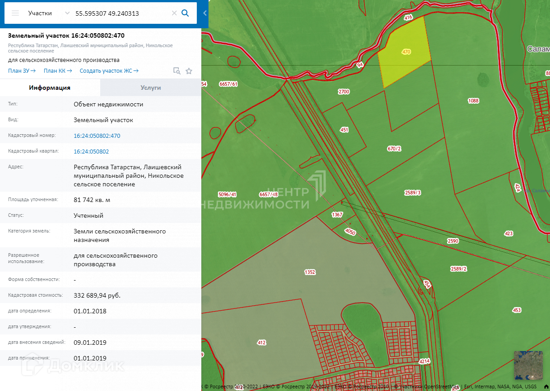Click parcel label 4214 on map
Screen dimensions: 550x391
tap(424, 361)
